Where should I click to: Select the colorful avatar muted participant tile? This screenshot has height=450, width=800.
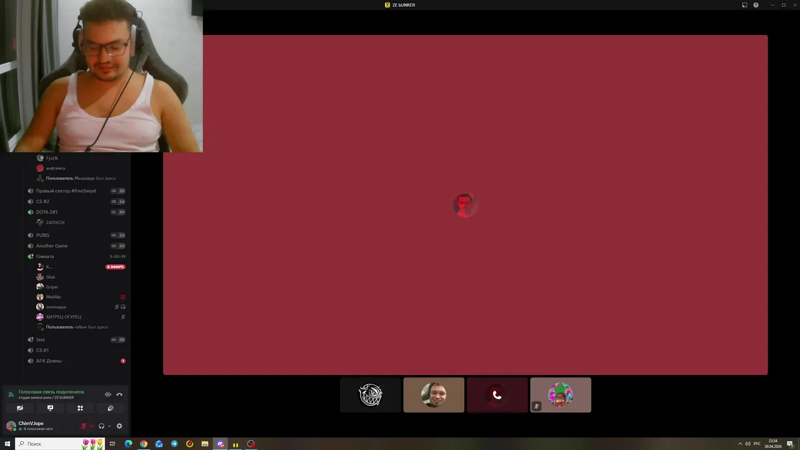coord(561,395)
